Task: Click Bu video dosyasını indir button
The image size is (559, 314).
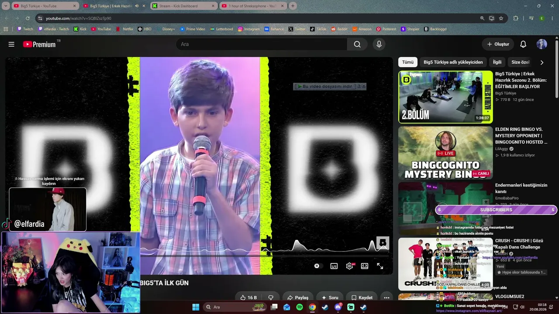Action: coord(324,86)
